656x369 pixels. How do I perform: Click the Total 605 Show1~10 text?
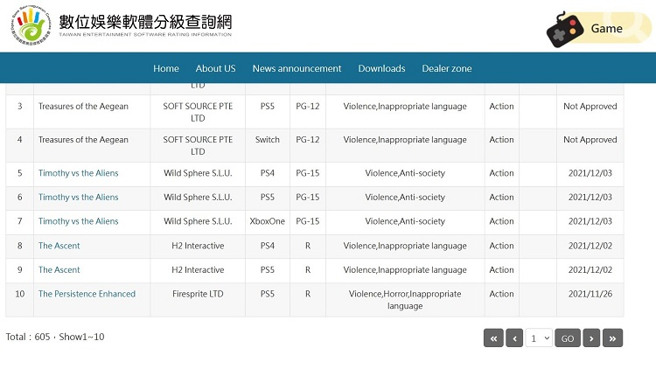[55, 337]
